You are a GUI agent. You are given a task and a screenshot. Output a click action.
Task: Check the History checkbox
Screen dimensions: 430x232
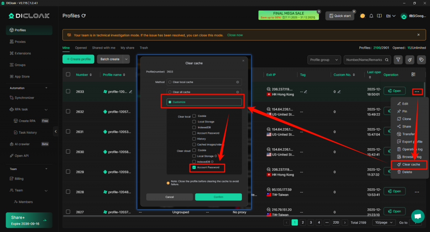(194, 139)
